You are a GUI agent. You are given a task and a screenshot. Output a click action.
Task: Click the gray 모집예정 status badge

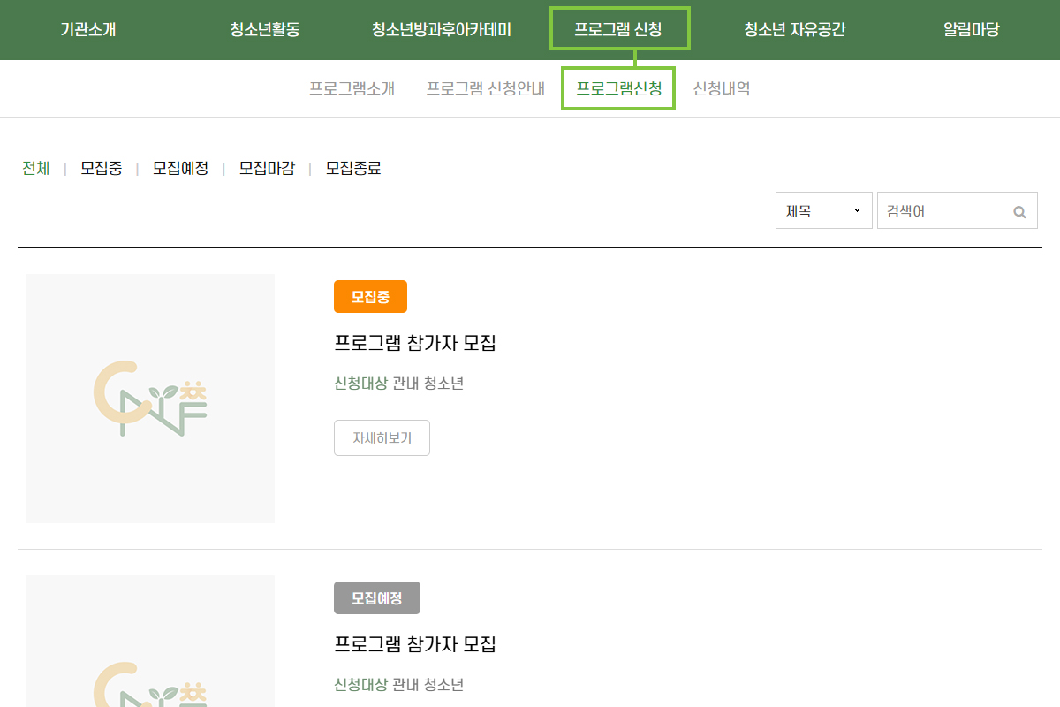pyautogui.click(x=377, y=598)
